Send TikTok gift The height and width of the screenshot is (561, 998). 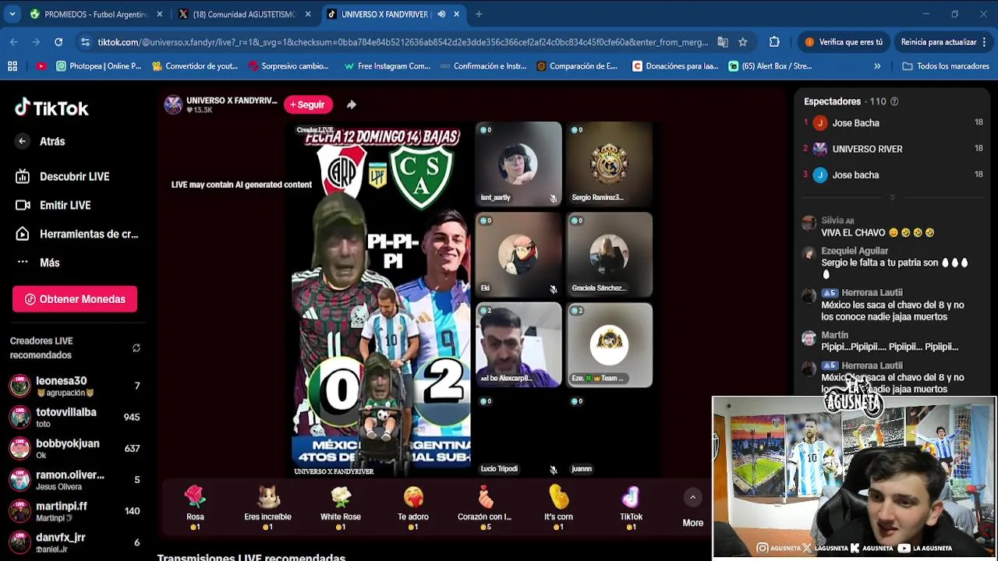[x=631, y=507]
